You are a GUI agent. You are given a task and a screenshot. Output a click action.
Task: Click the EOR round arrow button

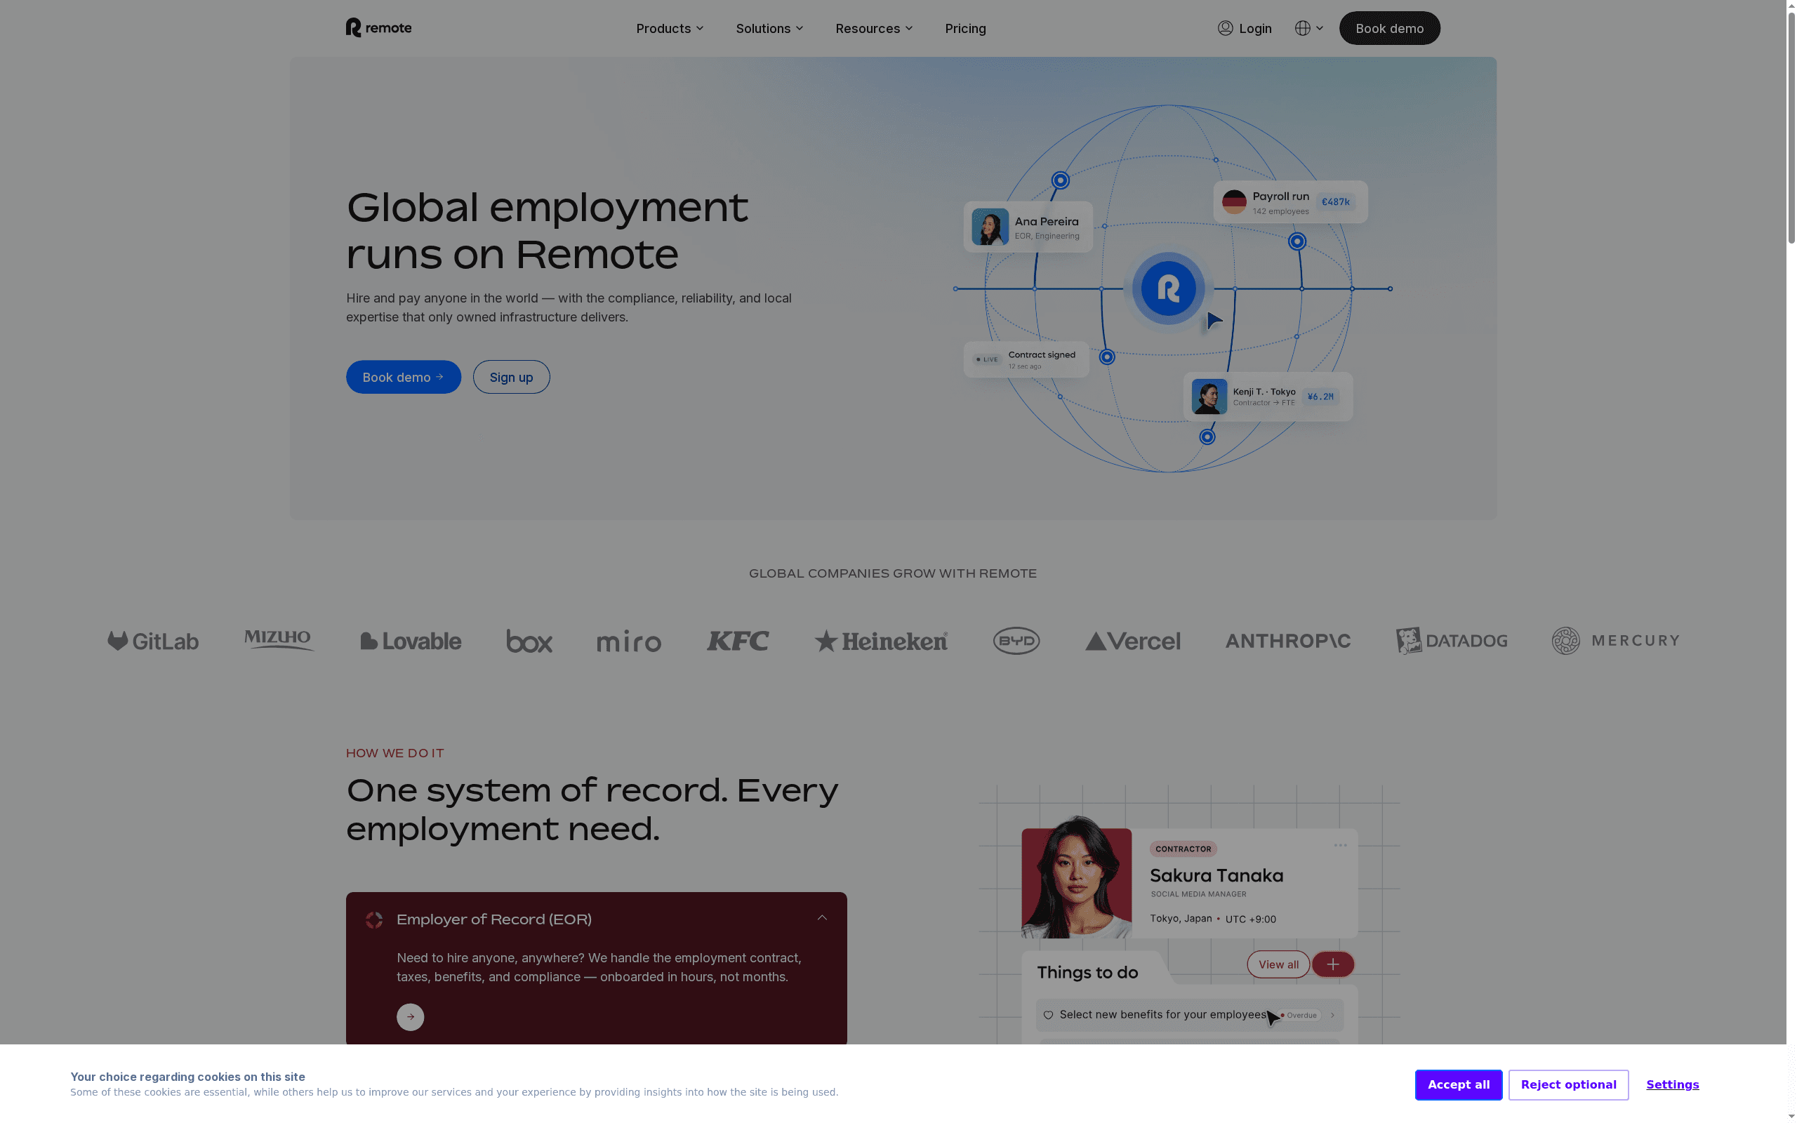click(410, 1017)
